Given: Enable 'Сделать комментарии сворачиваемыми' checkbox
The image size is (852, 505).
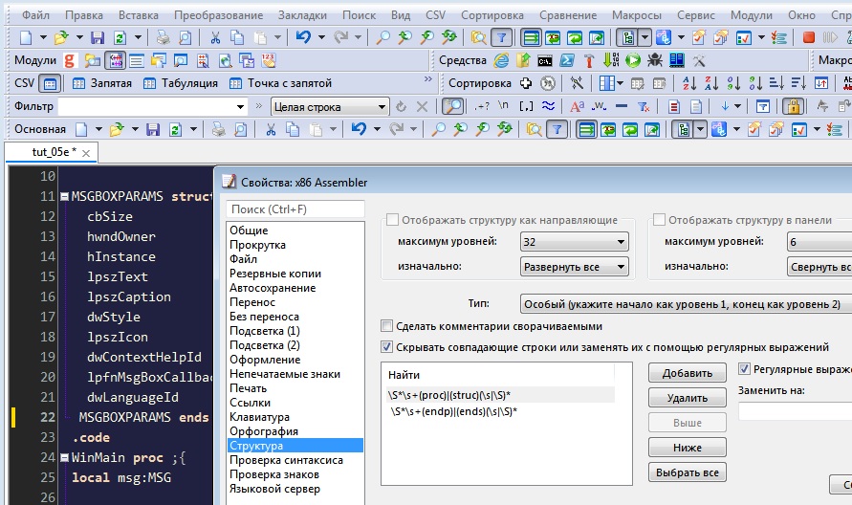Looking at the screenshot, I should (387, 325).
